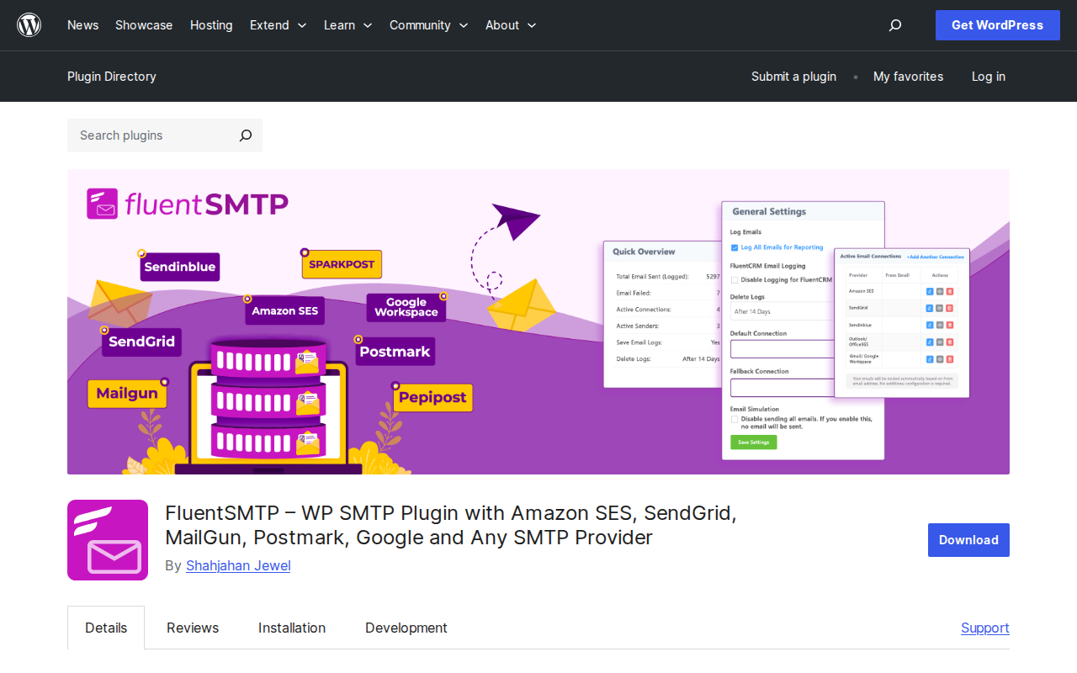Click the Get WordPress button

coord(997,25)
